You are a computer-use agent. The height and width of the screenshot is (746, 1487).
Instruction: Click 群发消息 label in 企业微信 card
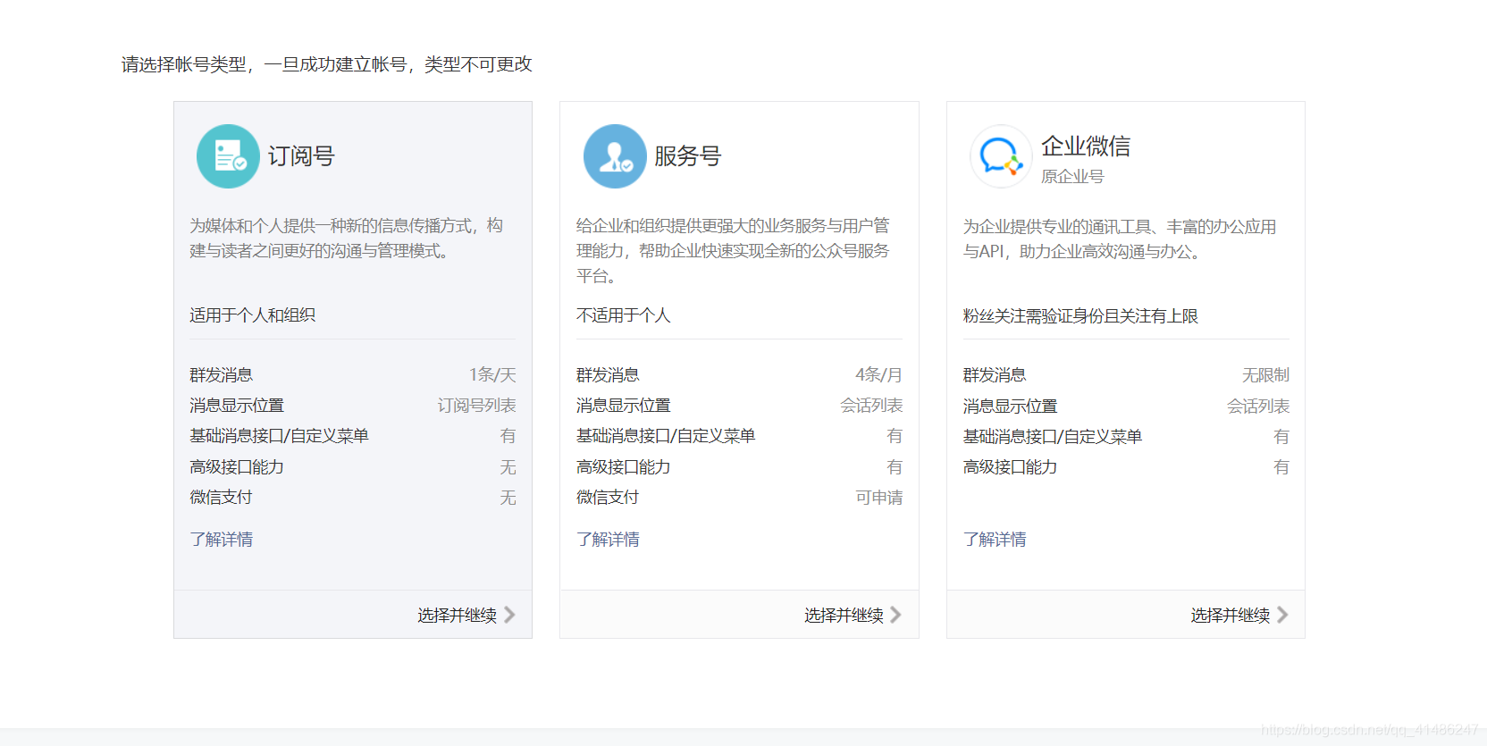click(x=995, y=375)
